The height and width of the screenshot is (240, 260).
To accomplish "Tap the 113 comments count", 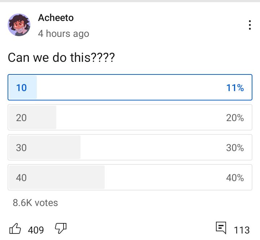I will pyautogui.click(x=242, y=230).
